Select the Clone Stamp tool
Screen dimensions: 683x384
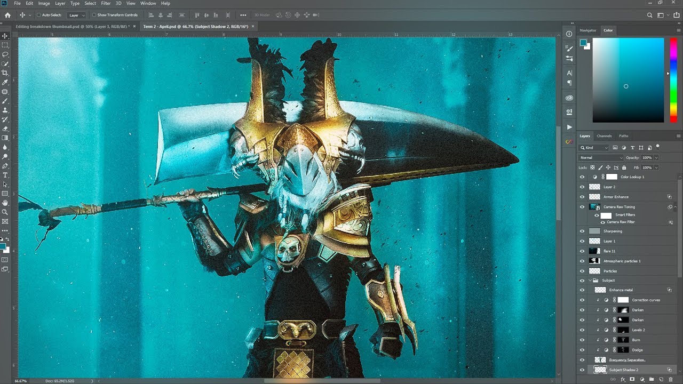pyautogui.click(x=5, y=110)
